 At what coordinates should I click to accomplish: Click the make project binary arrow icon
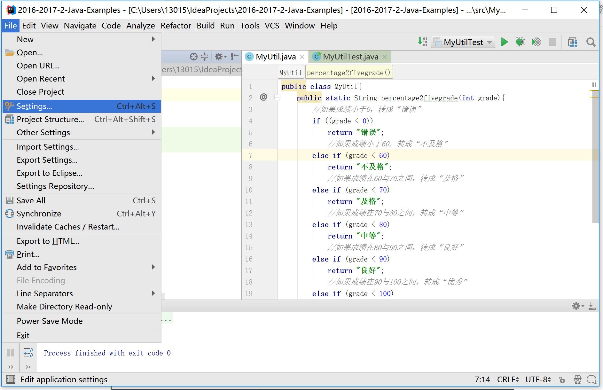tap(422, 42)
